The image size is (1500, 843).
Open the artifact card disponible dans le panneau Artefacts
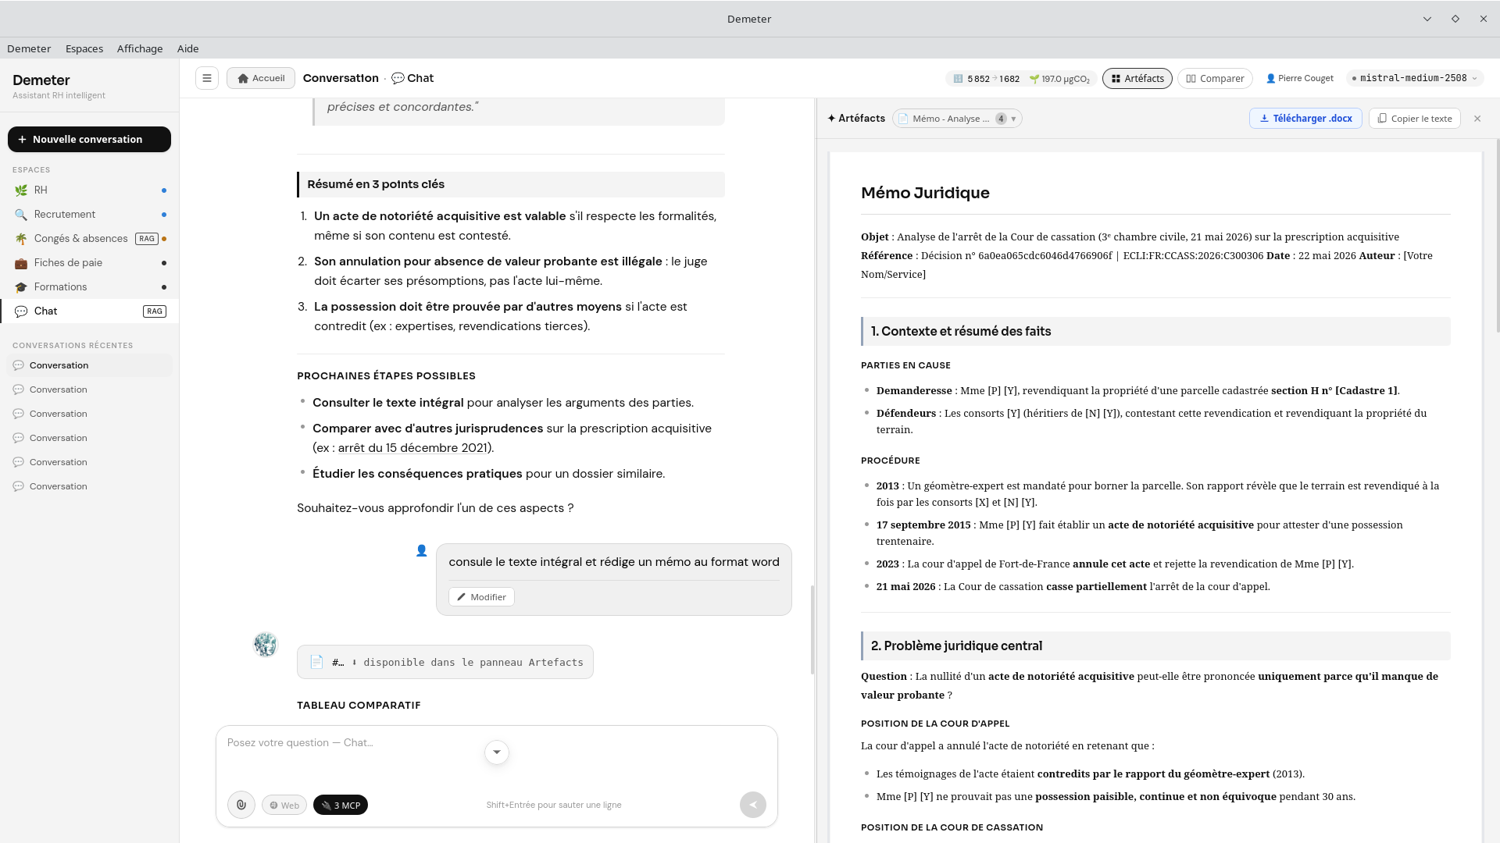tap(445, 662)
